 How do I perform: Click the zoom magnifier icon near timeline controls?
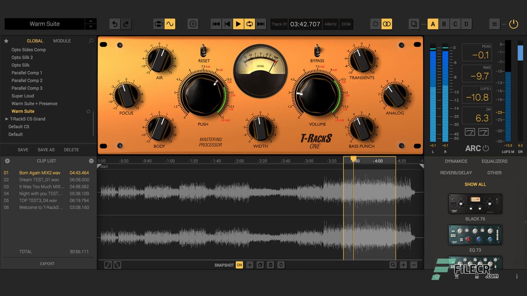[394, 265]
